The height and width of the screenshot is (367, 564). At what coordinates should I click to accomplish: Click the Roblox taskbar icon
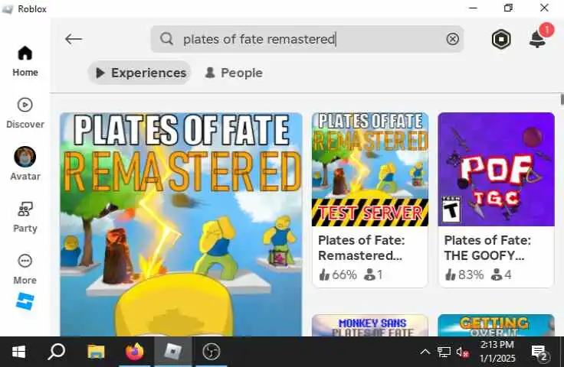(173, 352)
